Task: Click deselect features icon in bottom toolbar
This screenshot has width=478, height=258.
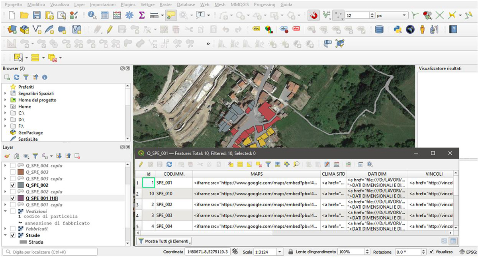Action: click(53, 58)
